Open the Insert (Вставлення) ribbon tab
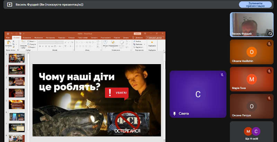 tap(27, 37)
